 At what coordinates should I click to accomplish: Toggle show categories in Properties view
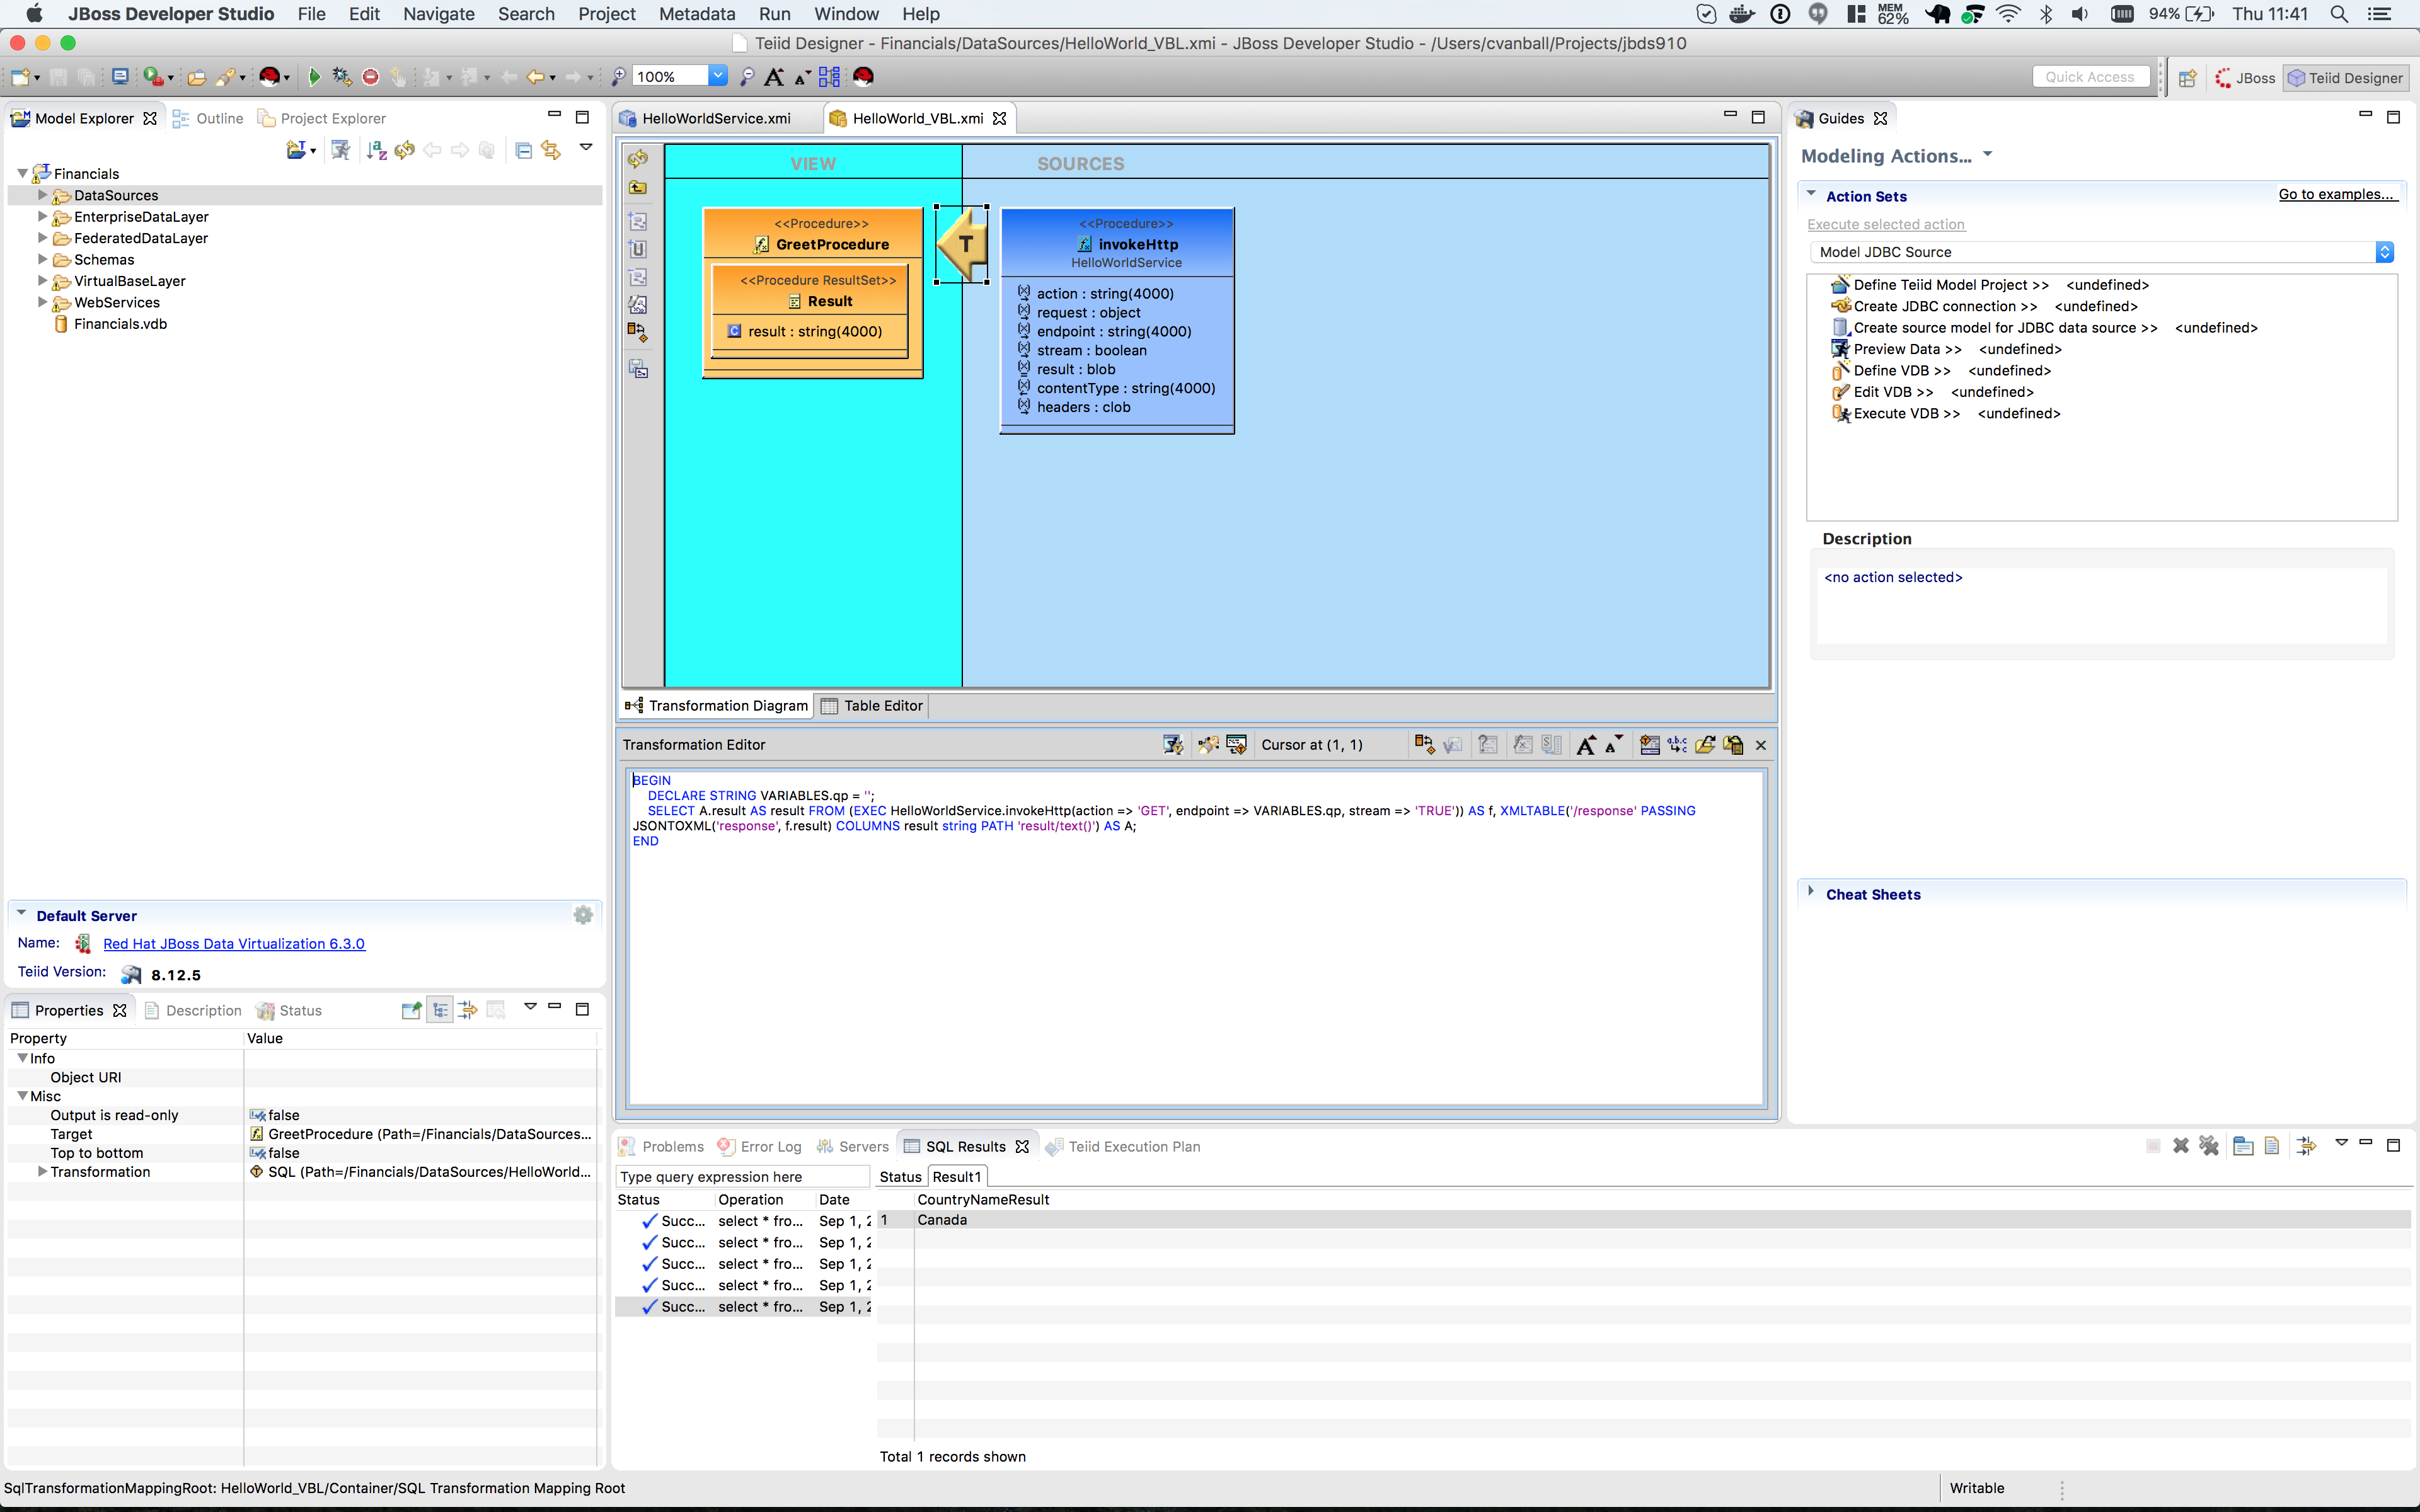coord(440,1010)
